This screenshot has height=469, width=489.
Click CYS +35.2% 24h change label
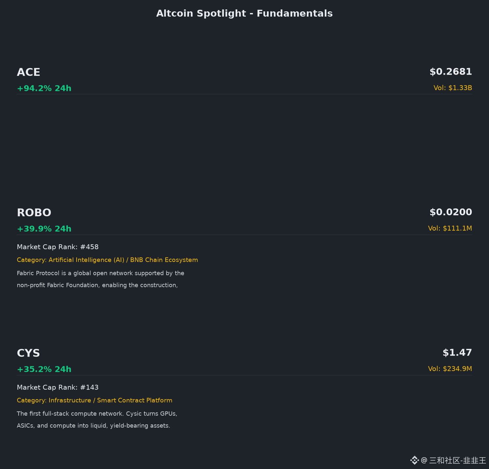[44, 369]
